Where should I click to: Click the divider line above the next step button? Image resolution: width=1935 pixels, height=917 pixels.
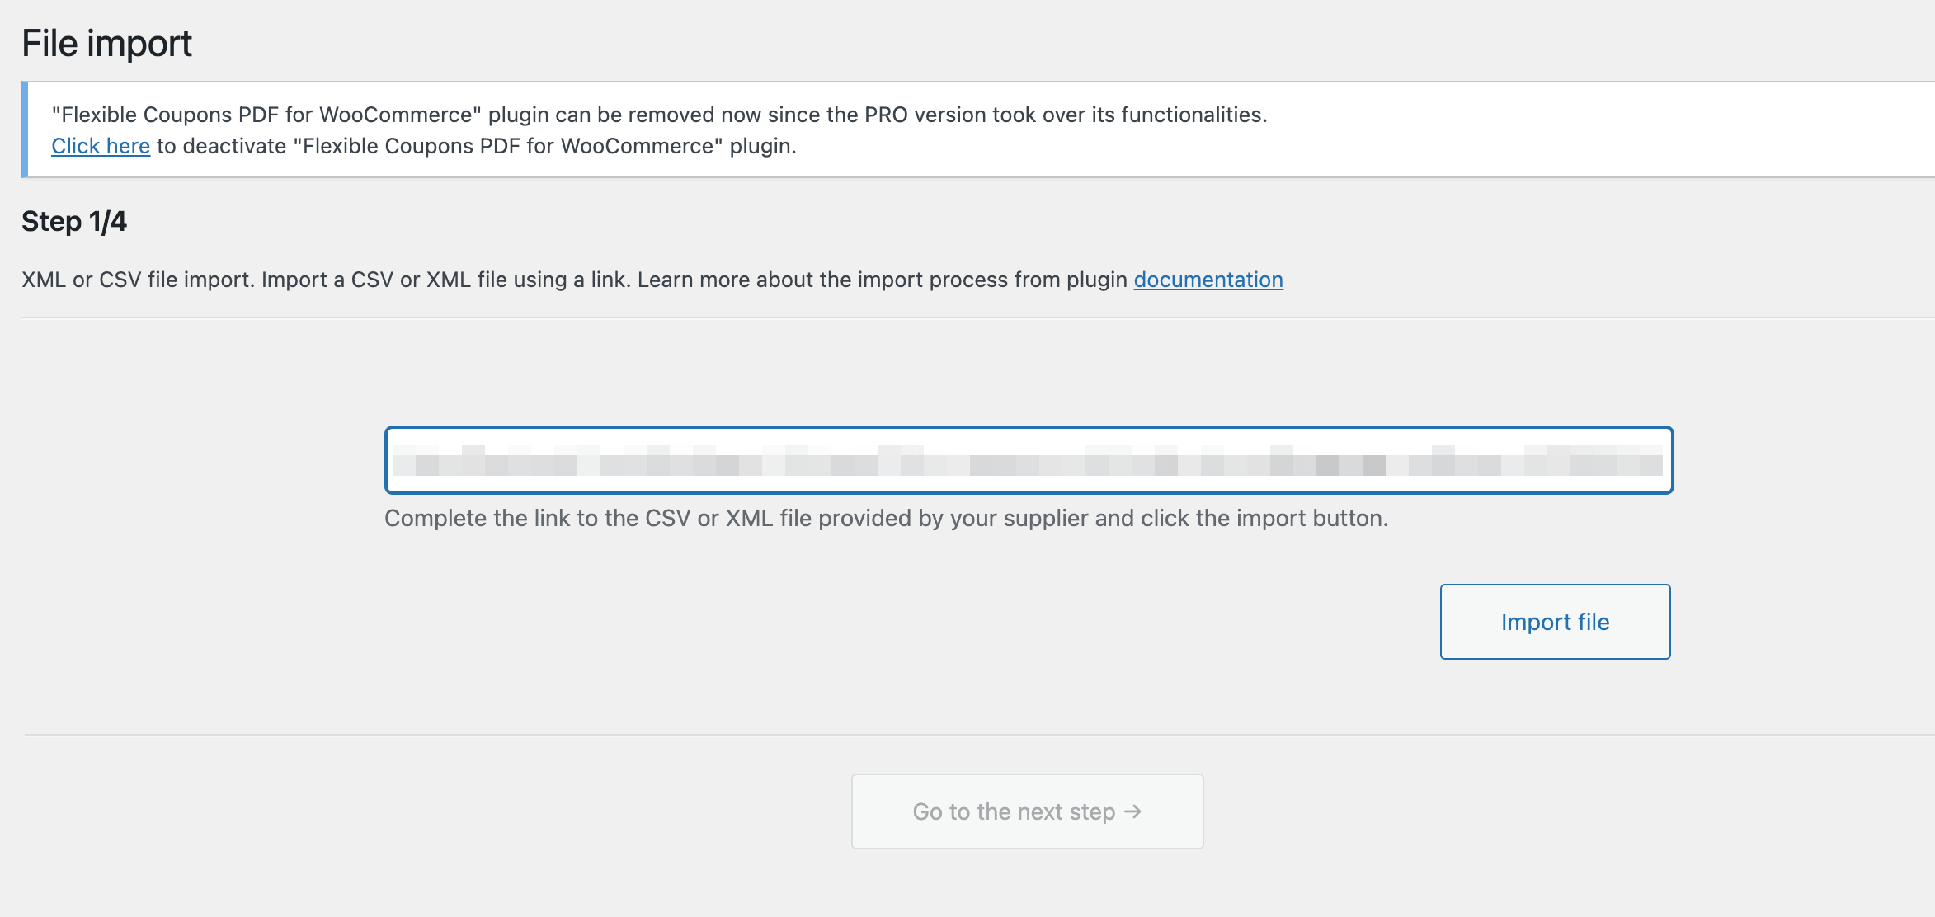tap(978, 735)
